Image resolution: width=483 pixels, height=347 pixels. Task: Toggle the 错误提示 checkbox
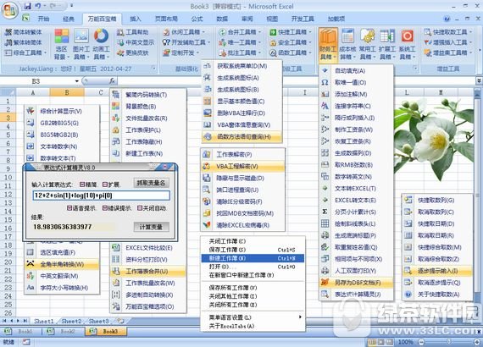(105, 208)
